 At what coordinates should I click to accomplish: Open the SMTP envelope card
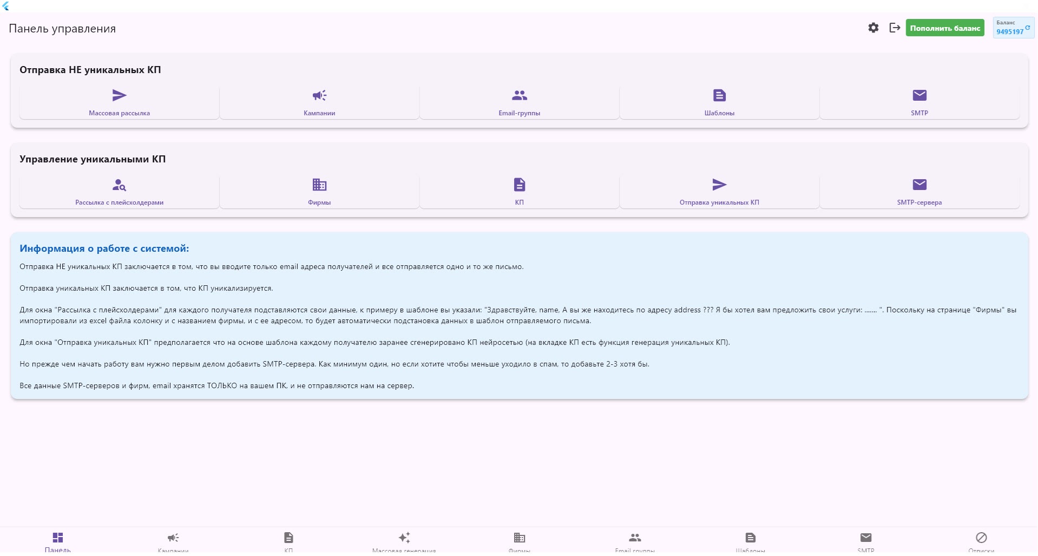(x=919, y=102)
